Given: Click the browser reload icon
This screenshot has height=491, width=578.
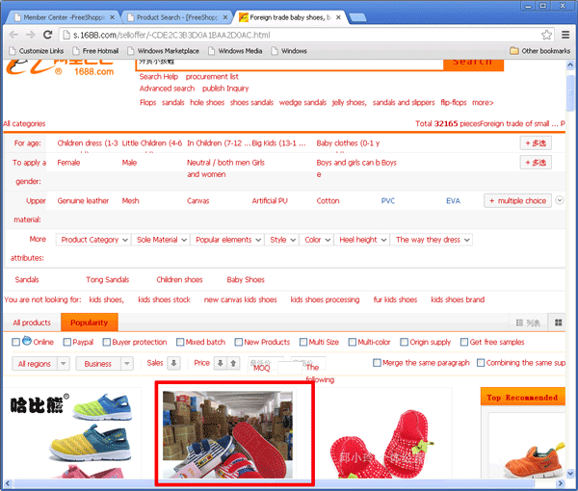Looking at the screenshot, I should pyautogui.click(x=53, y=35).
